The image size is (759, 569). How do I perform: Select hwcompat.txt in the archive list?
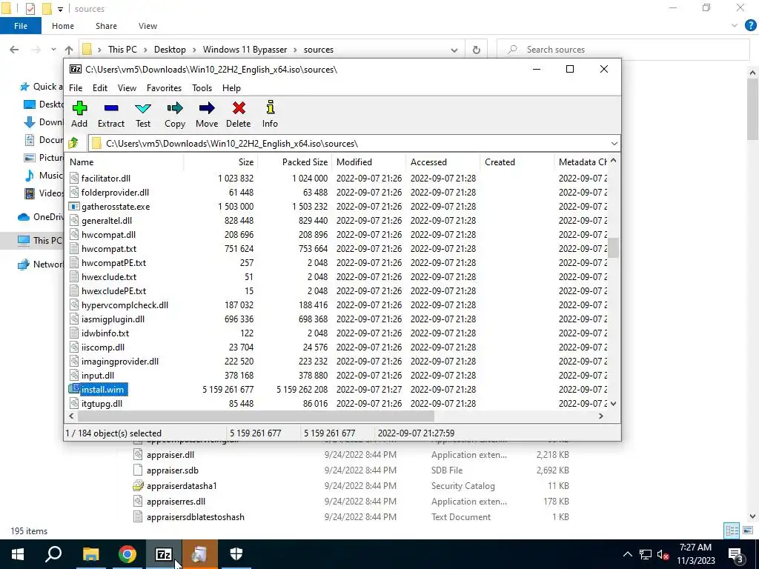coord(109,249)
